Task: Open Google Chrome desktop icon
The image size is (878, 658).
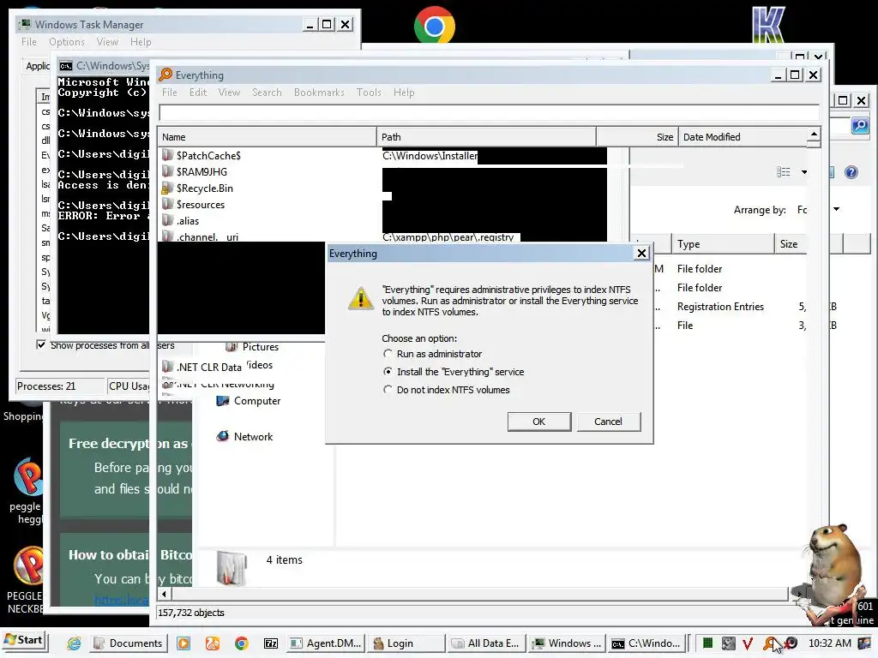Action: click(x=434, y=26)
